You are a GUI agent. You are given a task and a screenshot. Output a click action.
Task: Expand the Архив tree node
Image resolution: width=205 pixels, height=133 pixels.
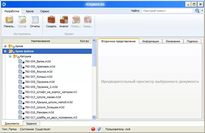[x=5, y=46]
